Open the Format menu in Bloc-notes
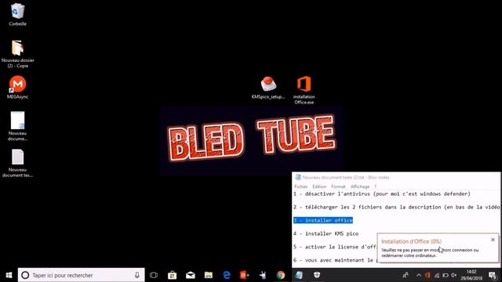 click(x=338, y=186)
